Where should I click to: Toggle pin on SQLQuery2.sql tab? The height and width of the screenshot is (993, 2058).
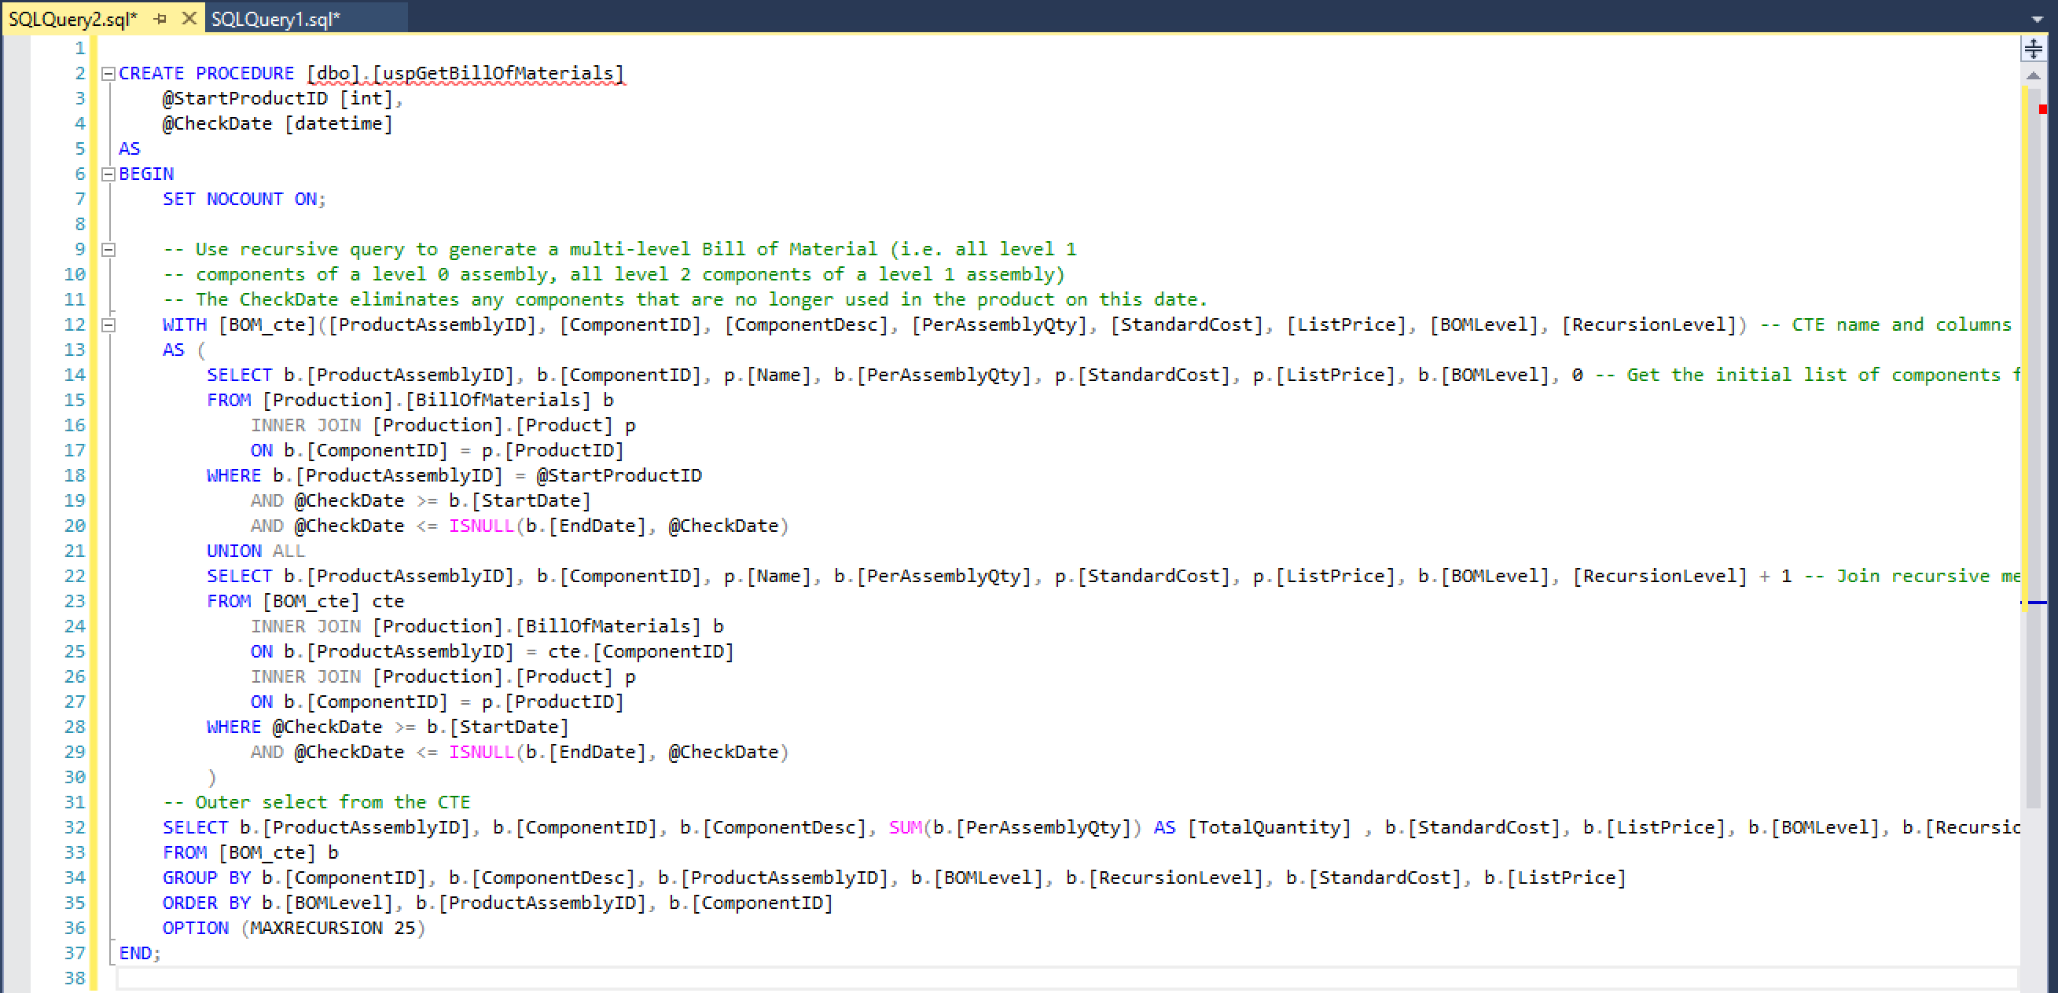point(160,18)
